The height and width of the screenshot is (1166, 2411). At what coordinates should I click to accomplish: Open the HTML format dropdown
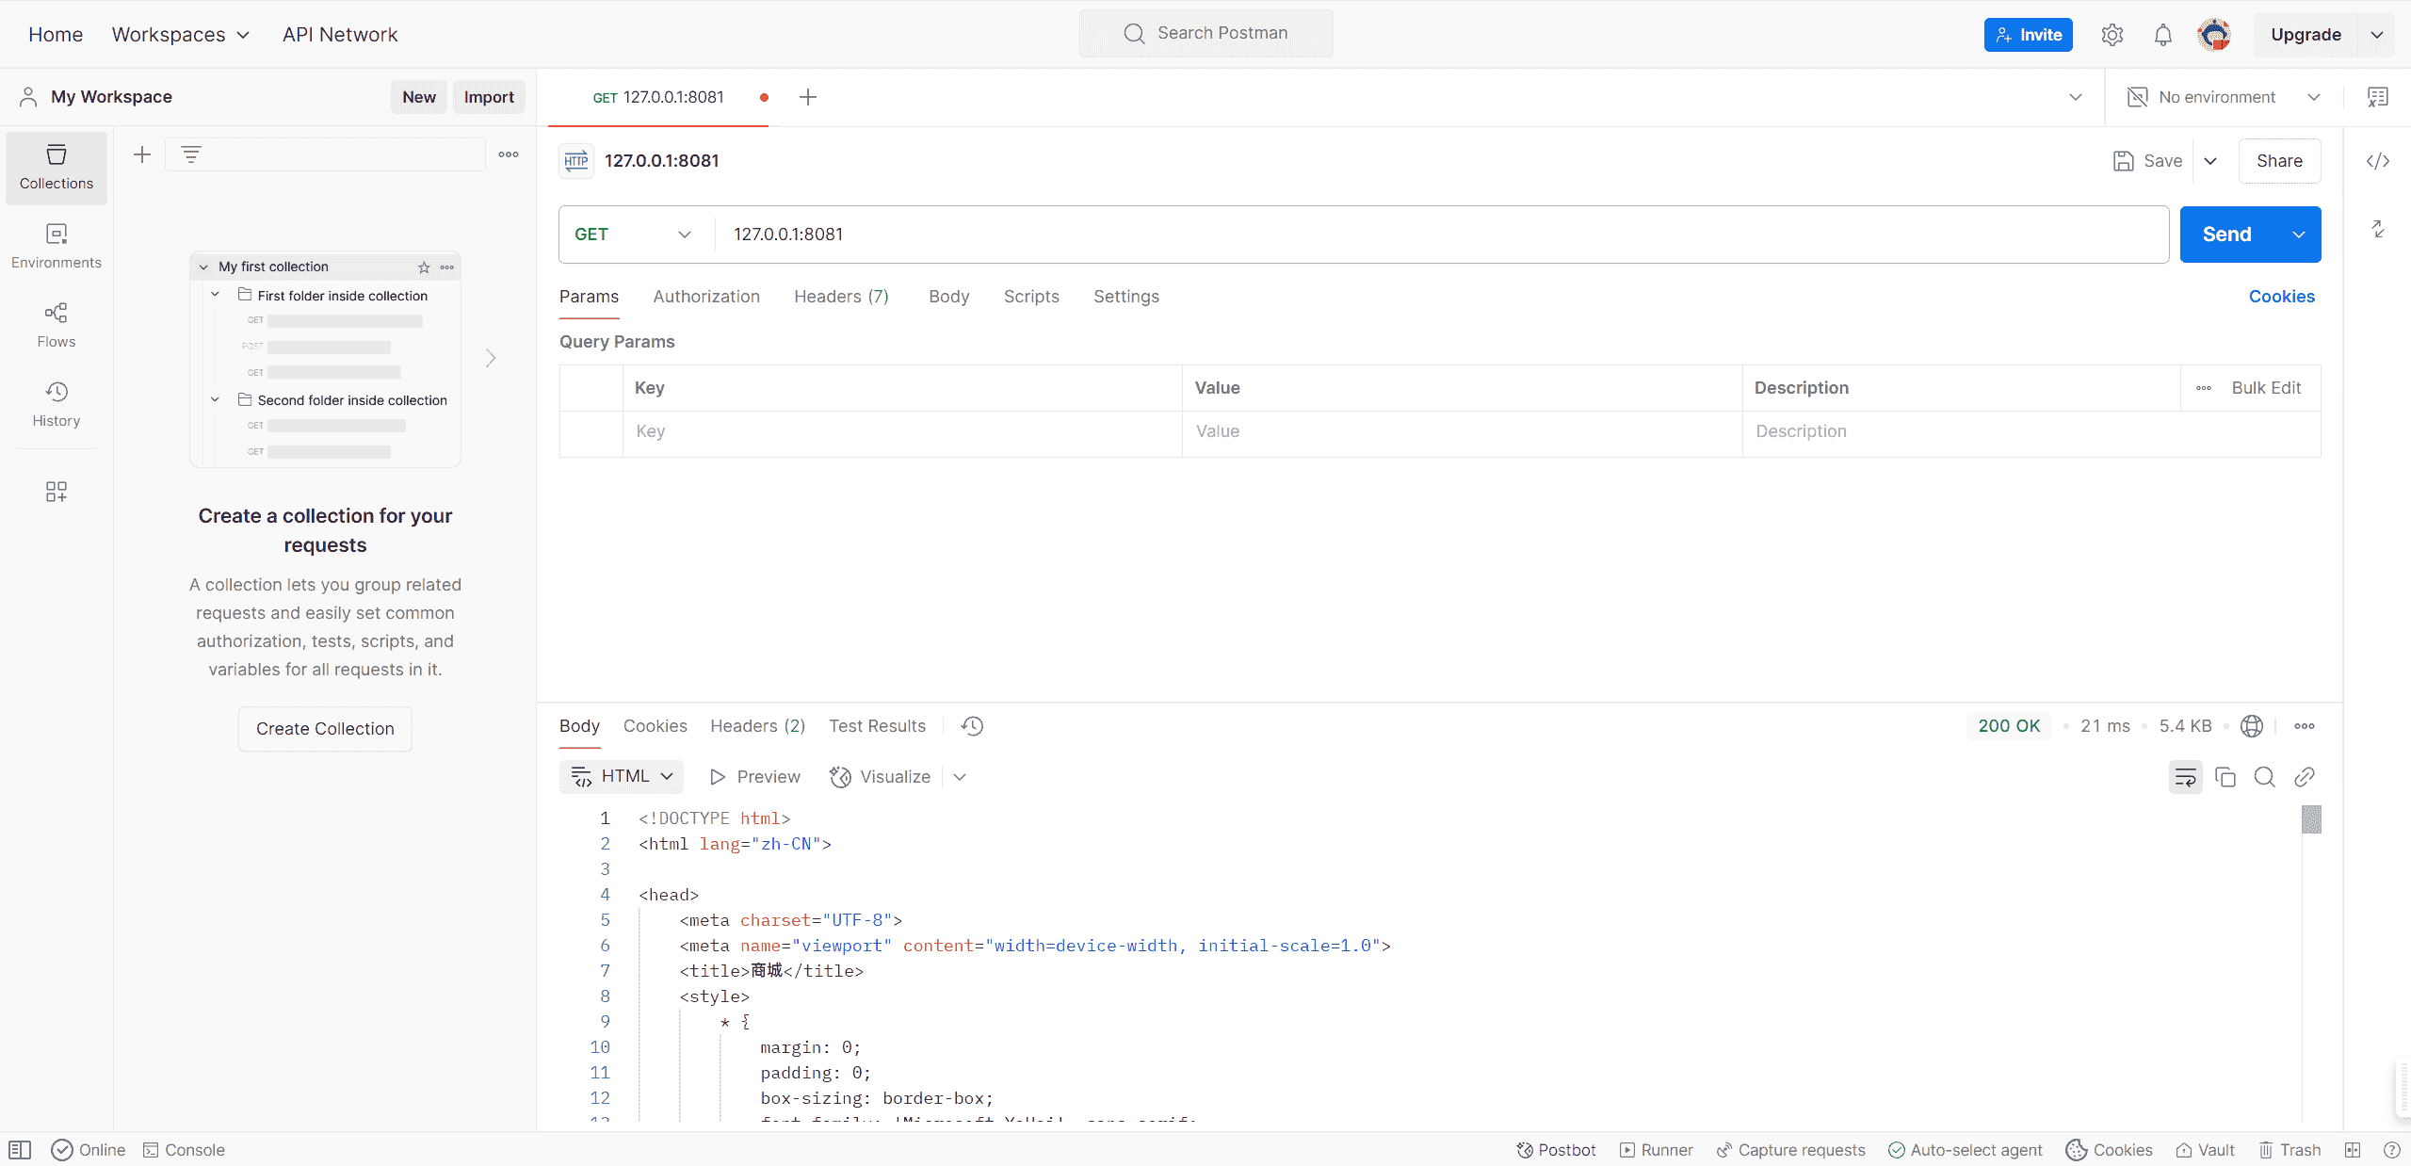(622, 776)
